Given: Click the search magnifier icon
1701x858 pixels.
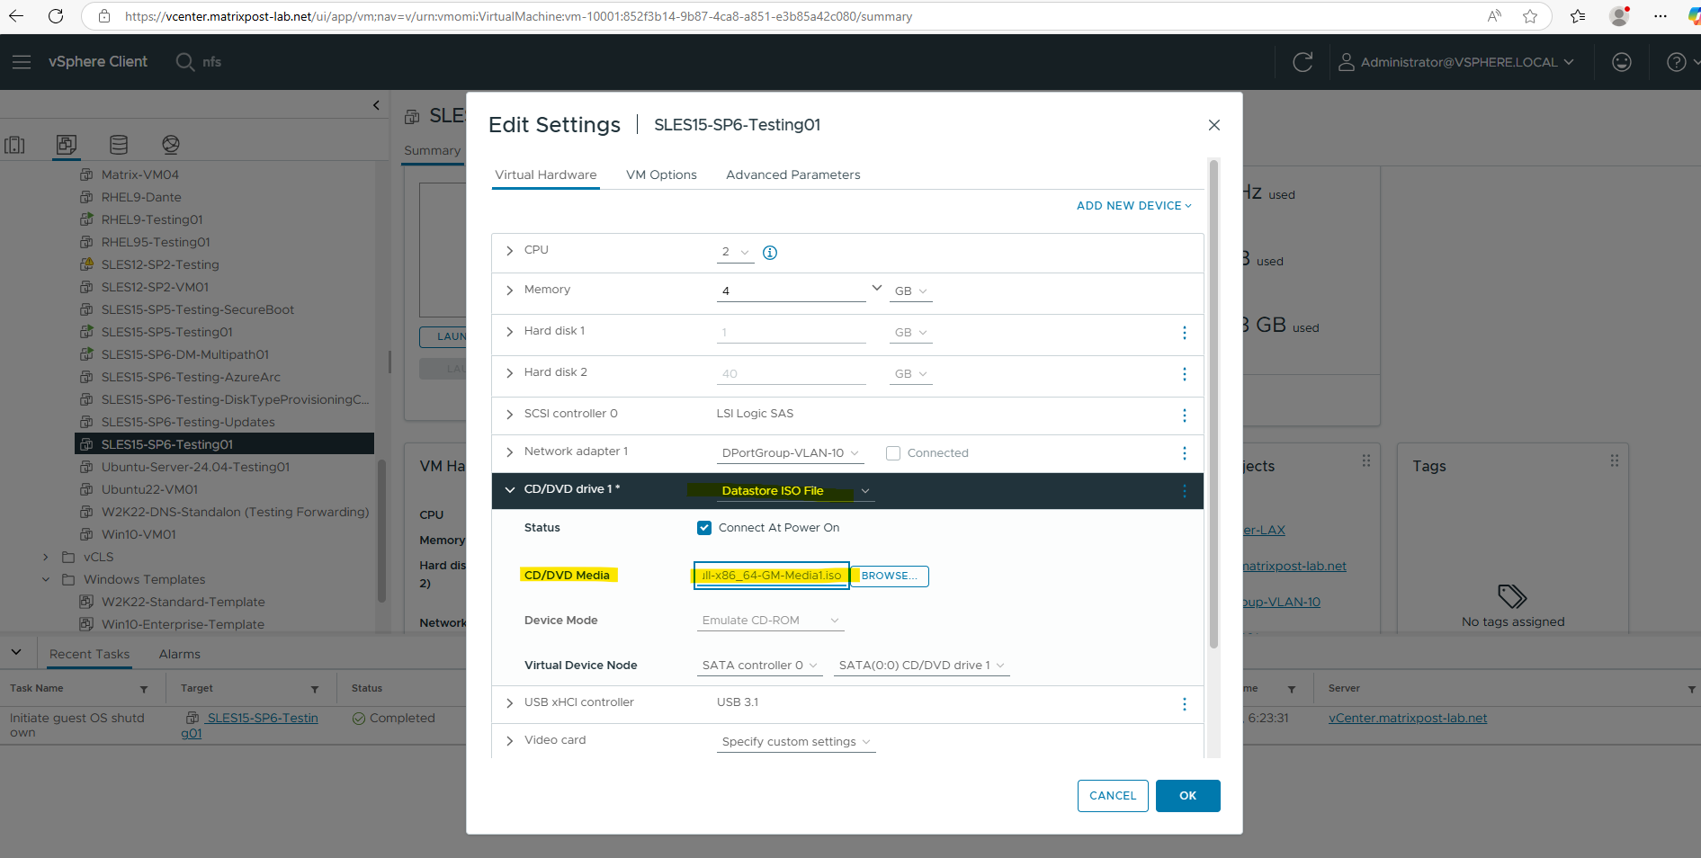Looking at the screenshot, I should (184, 62).
